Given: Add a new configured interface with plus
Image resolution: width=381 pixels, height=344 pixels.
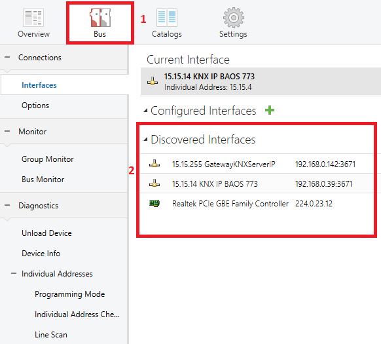Looking at the screenshot, I should click(x=270, y=110).
